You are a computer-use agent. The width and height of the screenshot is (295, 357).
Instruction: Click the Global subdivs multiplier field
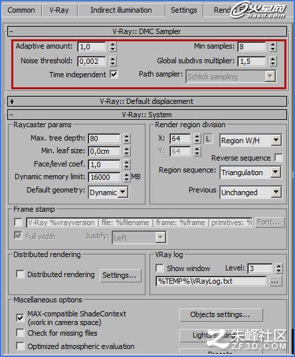coord(252,61)
